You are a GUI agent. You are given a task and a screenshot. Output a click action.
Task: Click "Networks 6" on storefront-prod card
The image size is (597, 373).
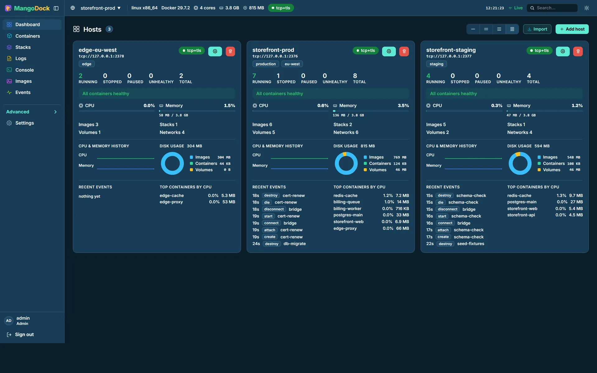[346, 132]
